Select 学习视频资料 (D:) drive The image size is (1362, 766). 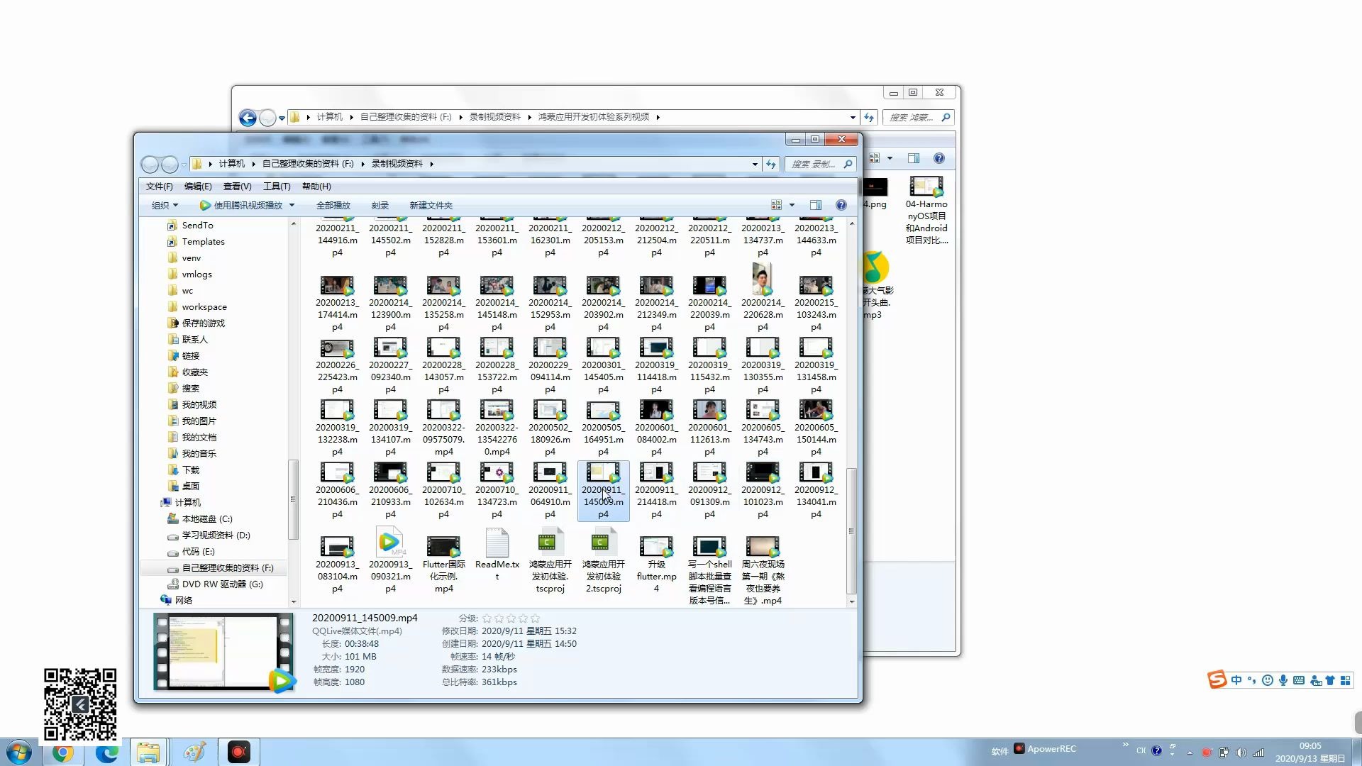[216, 535]
